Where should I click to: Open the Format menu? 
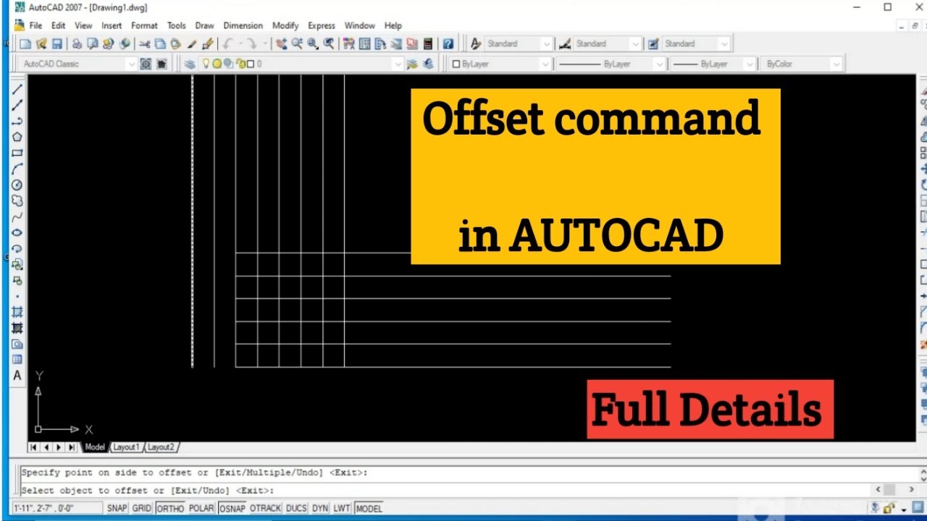(144, 25)
